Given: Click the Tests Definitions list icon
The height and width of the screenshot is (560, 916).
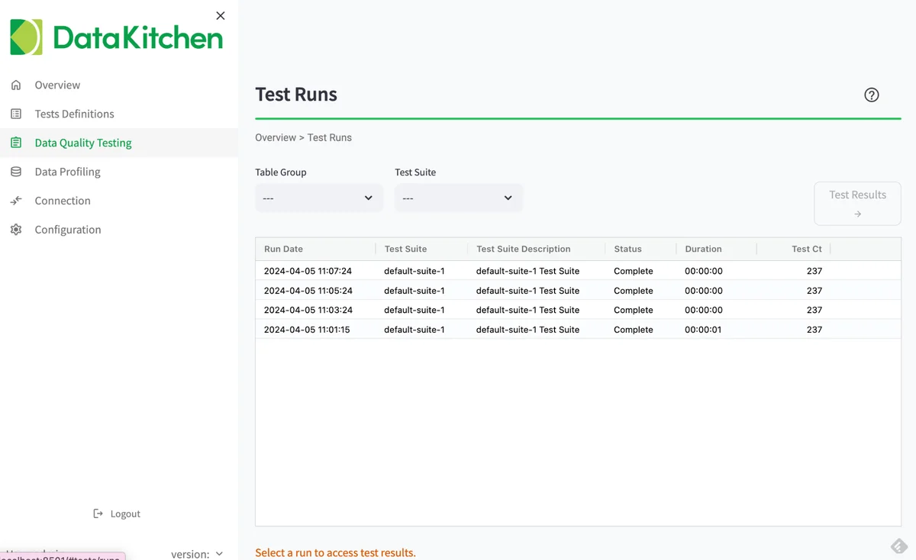Looking at the screenshot, I should (x=16, y=114).
